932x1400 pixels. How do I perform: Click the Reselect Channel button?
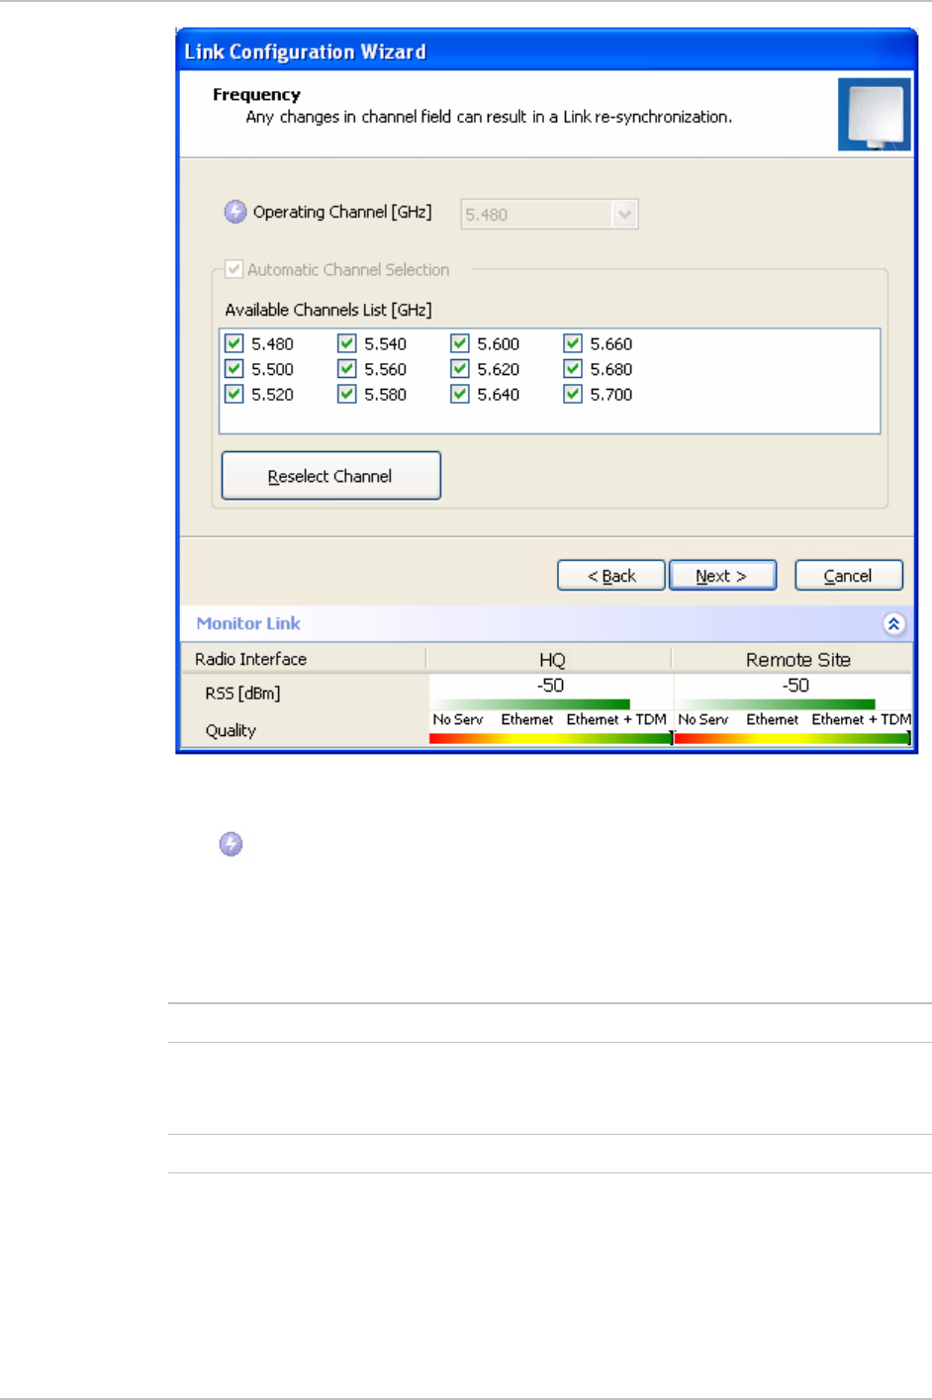coord(330,476)
